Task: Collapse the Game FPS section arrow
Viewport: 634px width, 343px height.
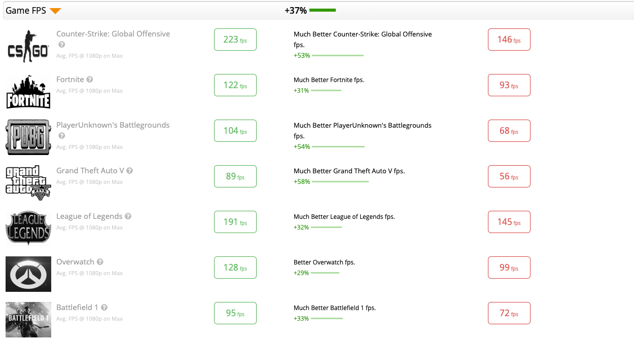Action: 55,11
